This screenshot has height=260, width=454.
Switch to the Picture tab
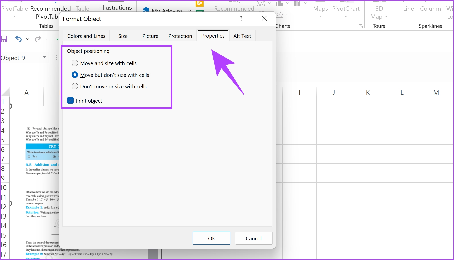[x=150, y=36]
